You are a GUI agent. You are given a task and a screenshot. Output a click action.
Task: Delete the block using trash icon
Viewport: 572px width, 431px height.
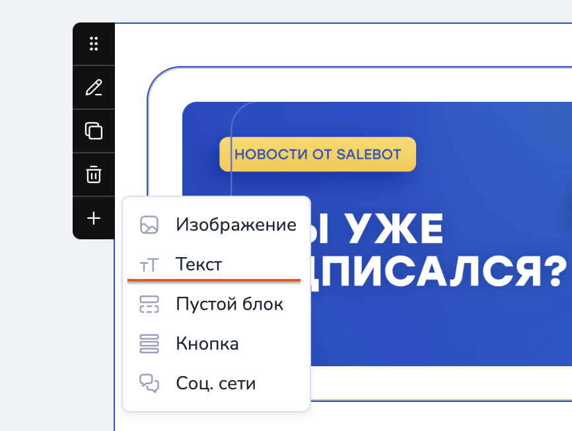click(94, 175)
